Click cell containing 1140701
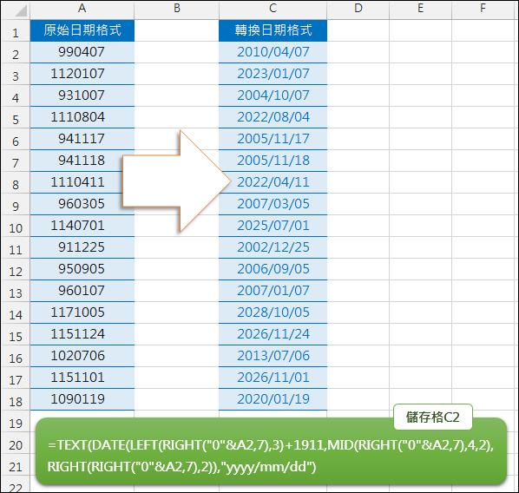The width and height of the screenshot is (519, 493). [x=82, y=226]
